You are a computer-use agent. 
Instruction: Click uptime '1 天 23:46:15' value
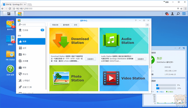click(x=170, y=74)
